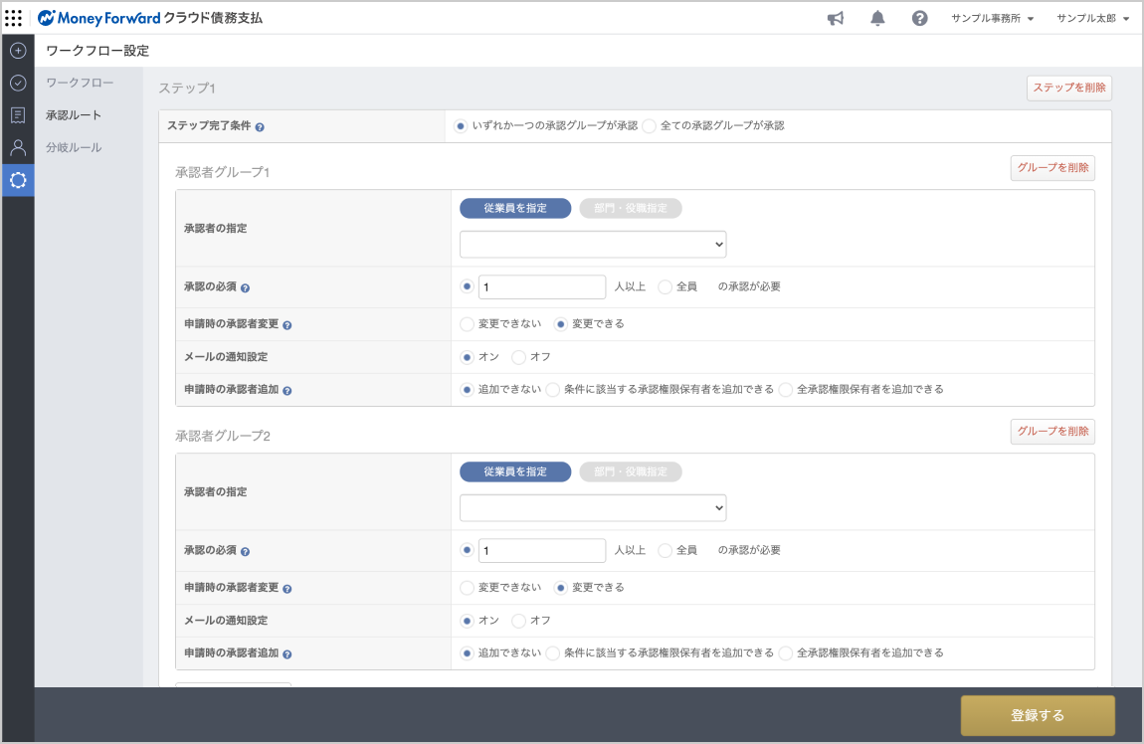Open the checkmark approval icon in sidebar
Viewport: 1144px width, 744px height.
(18, 83)
